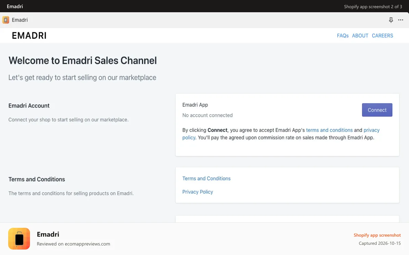Click the 'Emadri Account' section heading
This screenshot has height=255, width=409.
(29, 106)
